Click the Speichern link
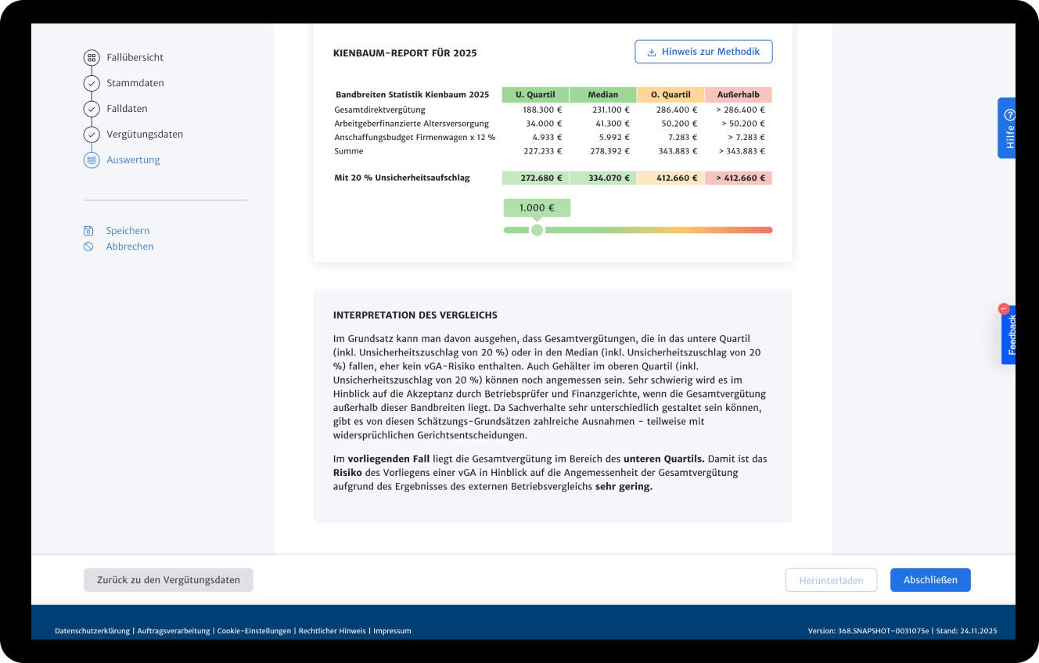The image size is (1039, 663). [128, 231]
